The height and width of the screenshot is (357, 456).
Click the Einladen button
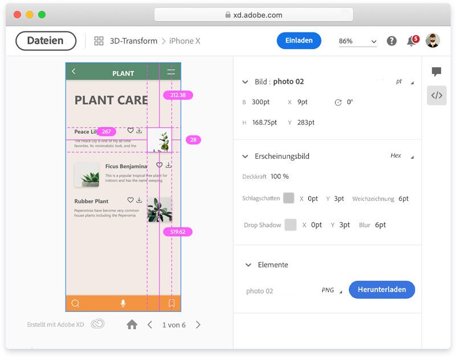click(299, 40)
